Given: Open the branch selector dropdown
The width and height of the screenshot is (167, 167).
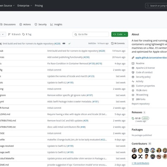Looking at the screenshot, I should click(x=3, y=34).
